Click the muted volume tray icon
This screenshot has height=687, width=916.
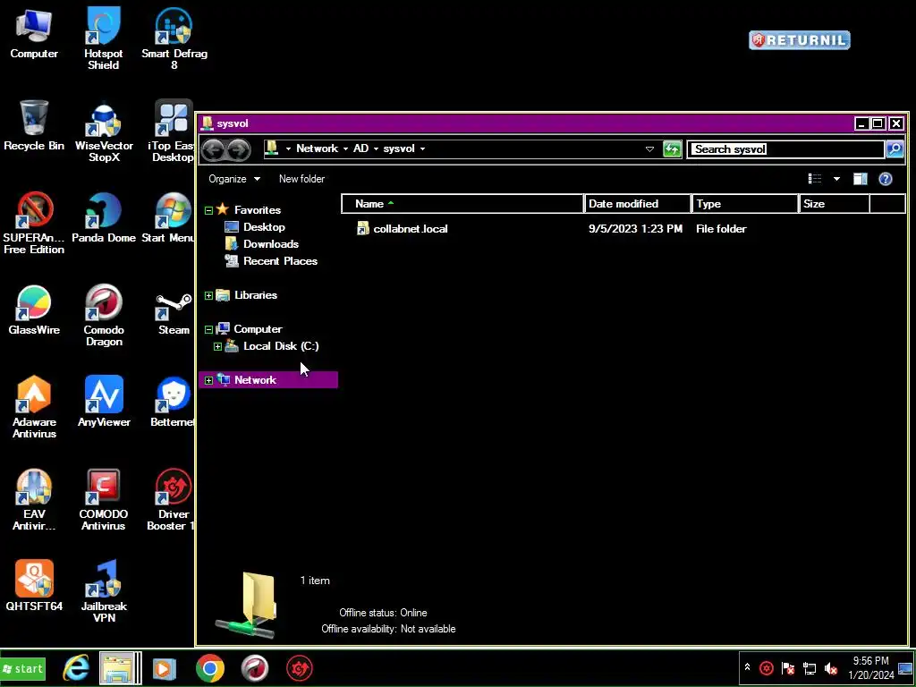coord(830,668)
